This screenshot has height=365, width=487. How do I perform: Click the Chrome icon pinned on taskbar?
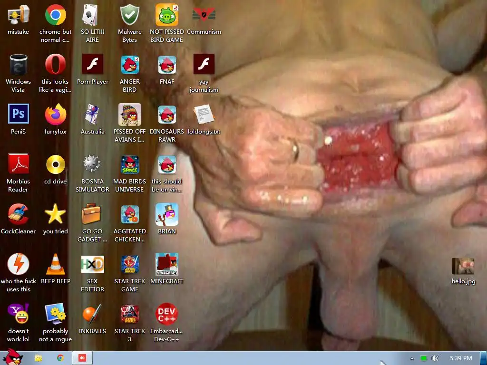60,358
